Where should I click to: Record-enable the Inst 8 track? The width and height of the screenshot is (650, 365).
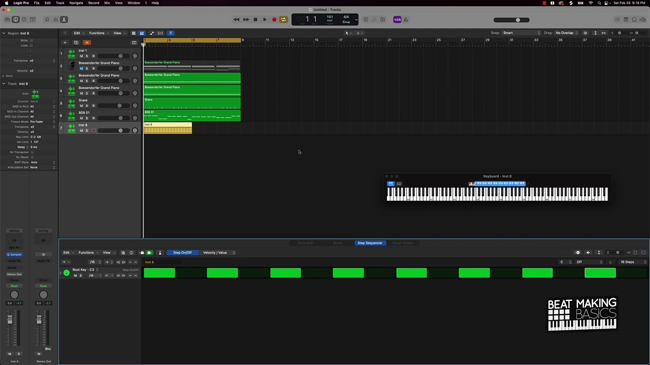point(93,130)
